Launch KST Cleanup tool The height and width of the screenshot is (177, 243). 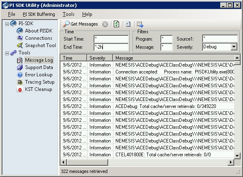pyautogui.click(x=38, y=89)
